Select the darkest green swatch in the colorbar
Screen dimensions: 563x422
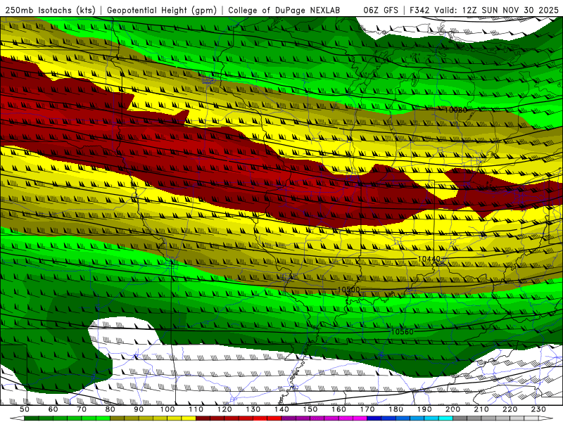[32, 418]
